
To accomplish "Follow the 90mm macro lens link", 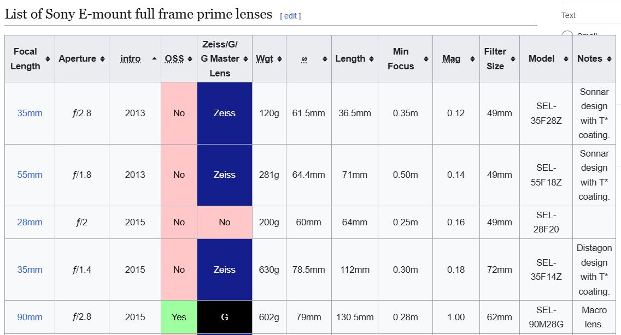I will [30, 317].
